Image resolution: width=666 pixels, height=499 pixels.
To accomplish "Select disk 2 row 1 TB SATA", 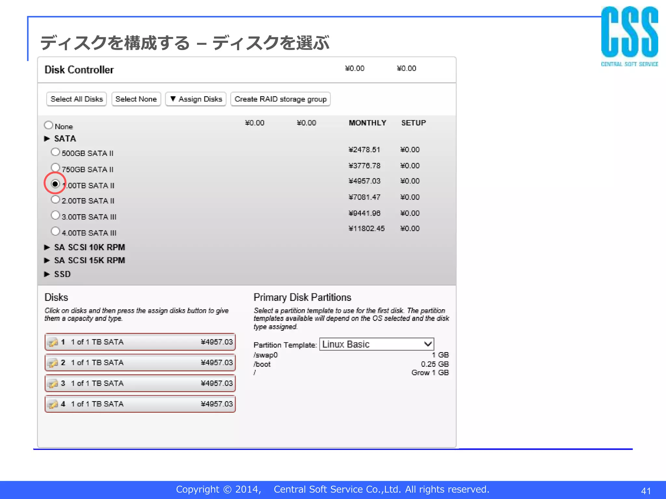I will [x=140, y=363].
